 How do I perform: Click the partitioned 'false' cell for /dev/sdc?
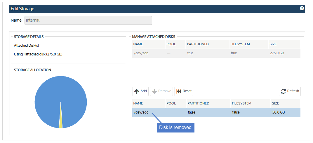coord(192,112)
